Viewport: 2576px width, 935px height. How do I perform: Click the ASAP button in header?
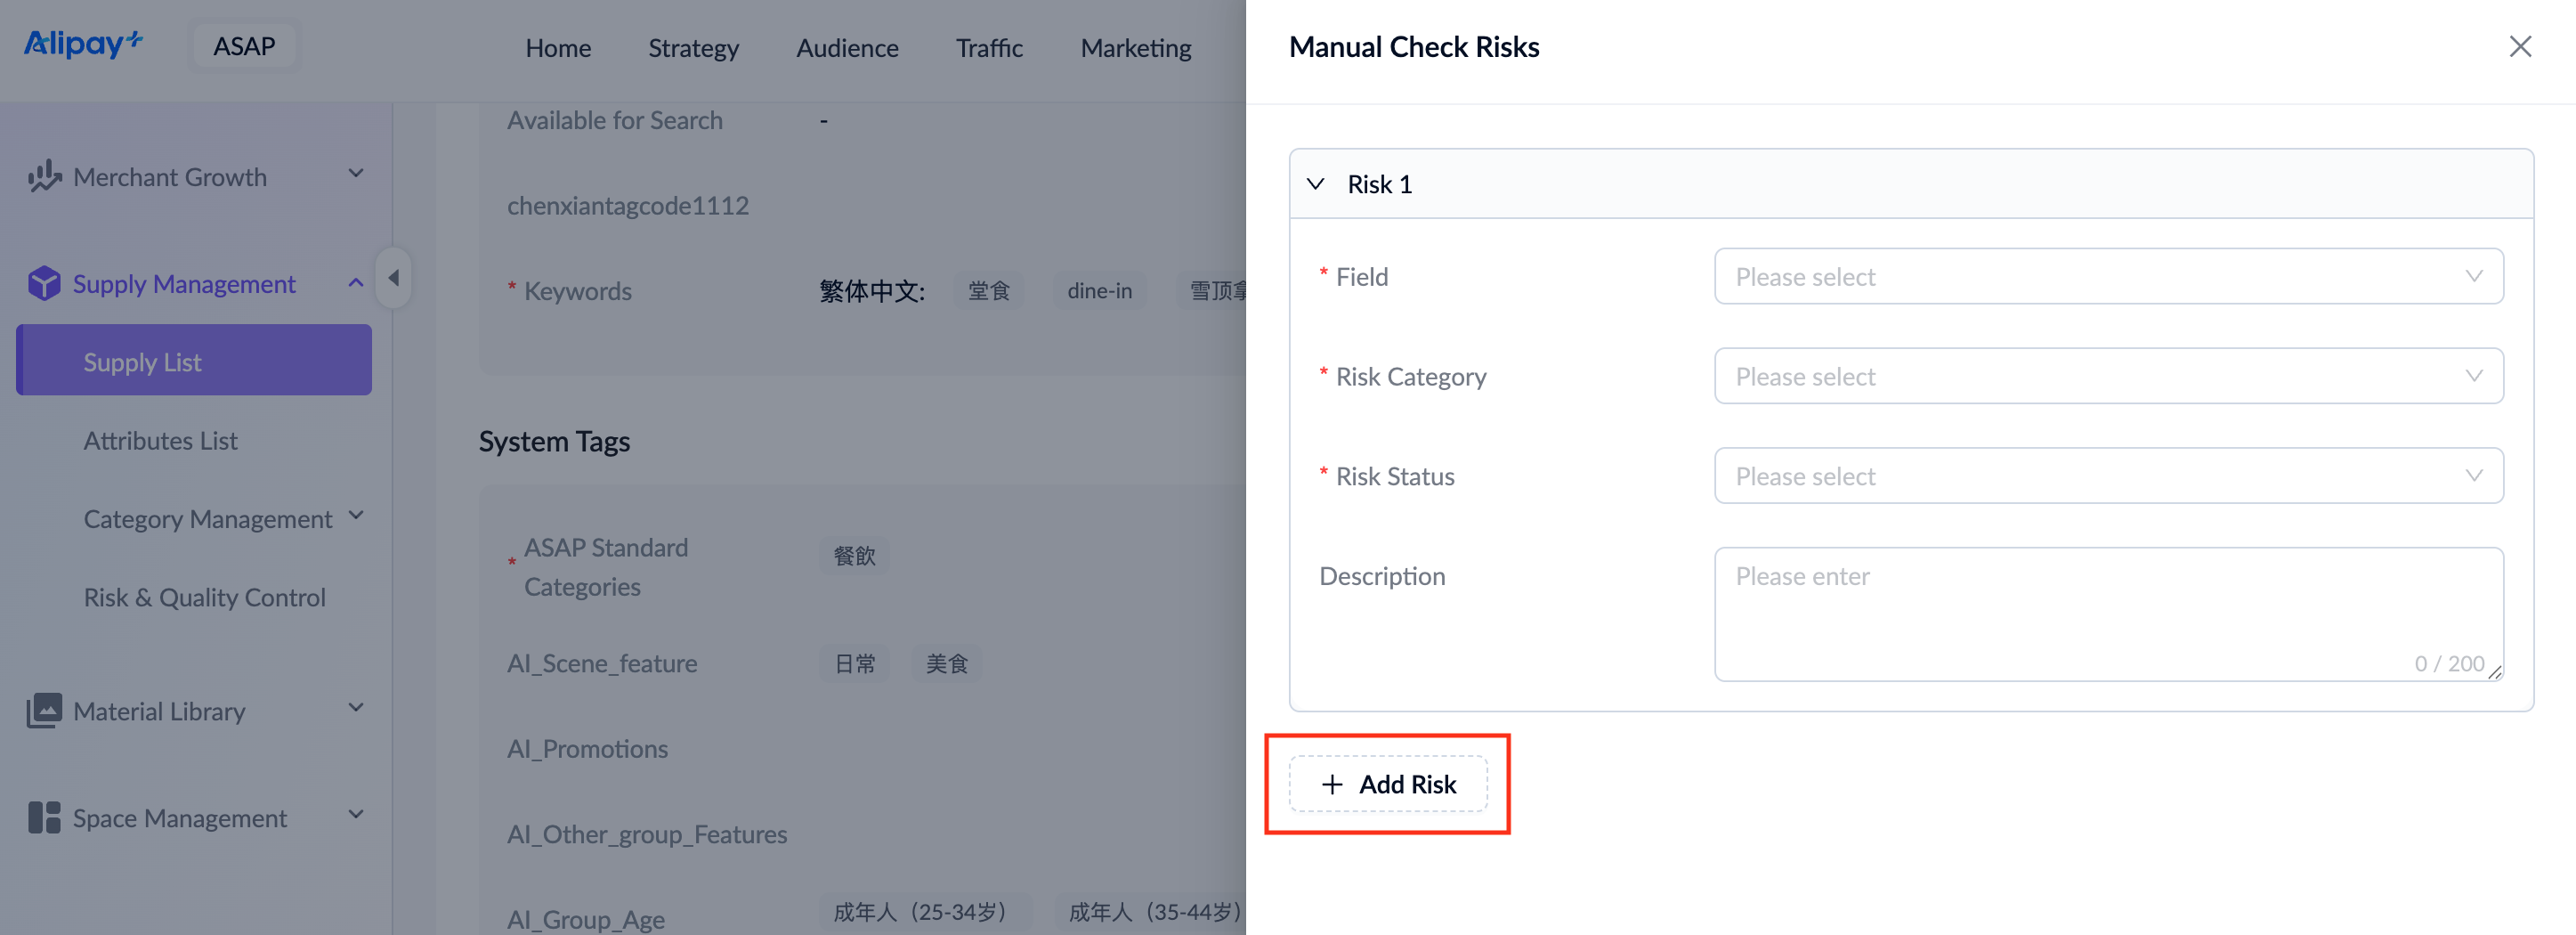point(244,46)
